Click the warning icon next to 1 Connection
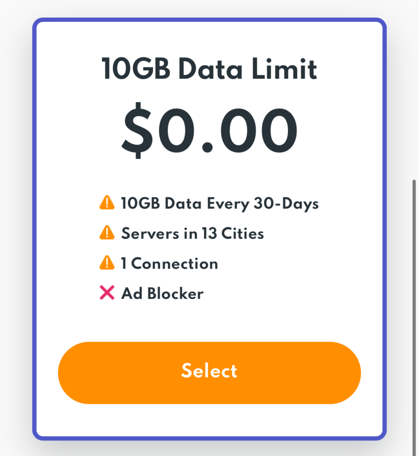The width and height of the screenshot is (419, 456). pos(107,263)
